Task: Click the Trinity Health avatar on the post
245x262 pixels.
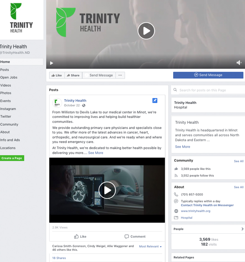Action: pyautogui.click(x=57, y=103)
